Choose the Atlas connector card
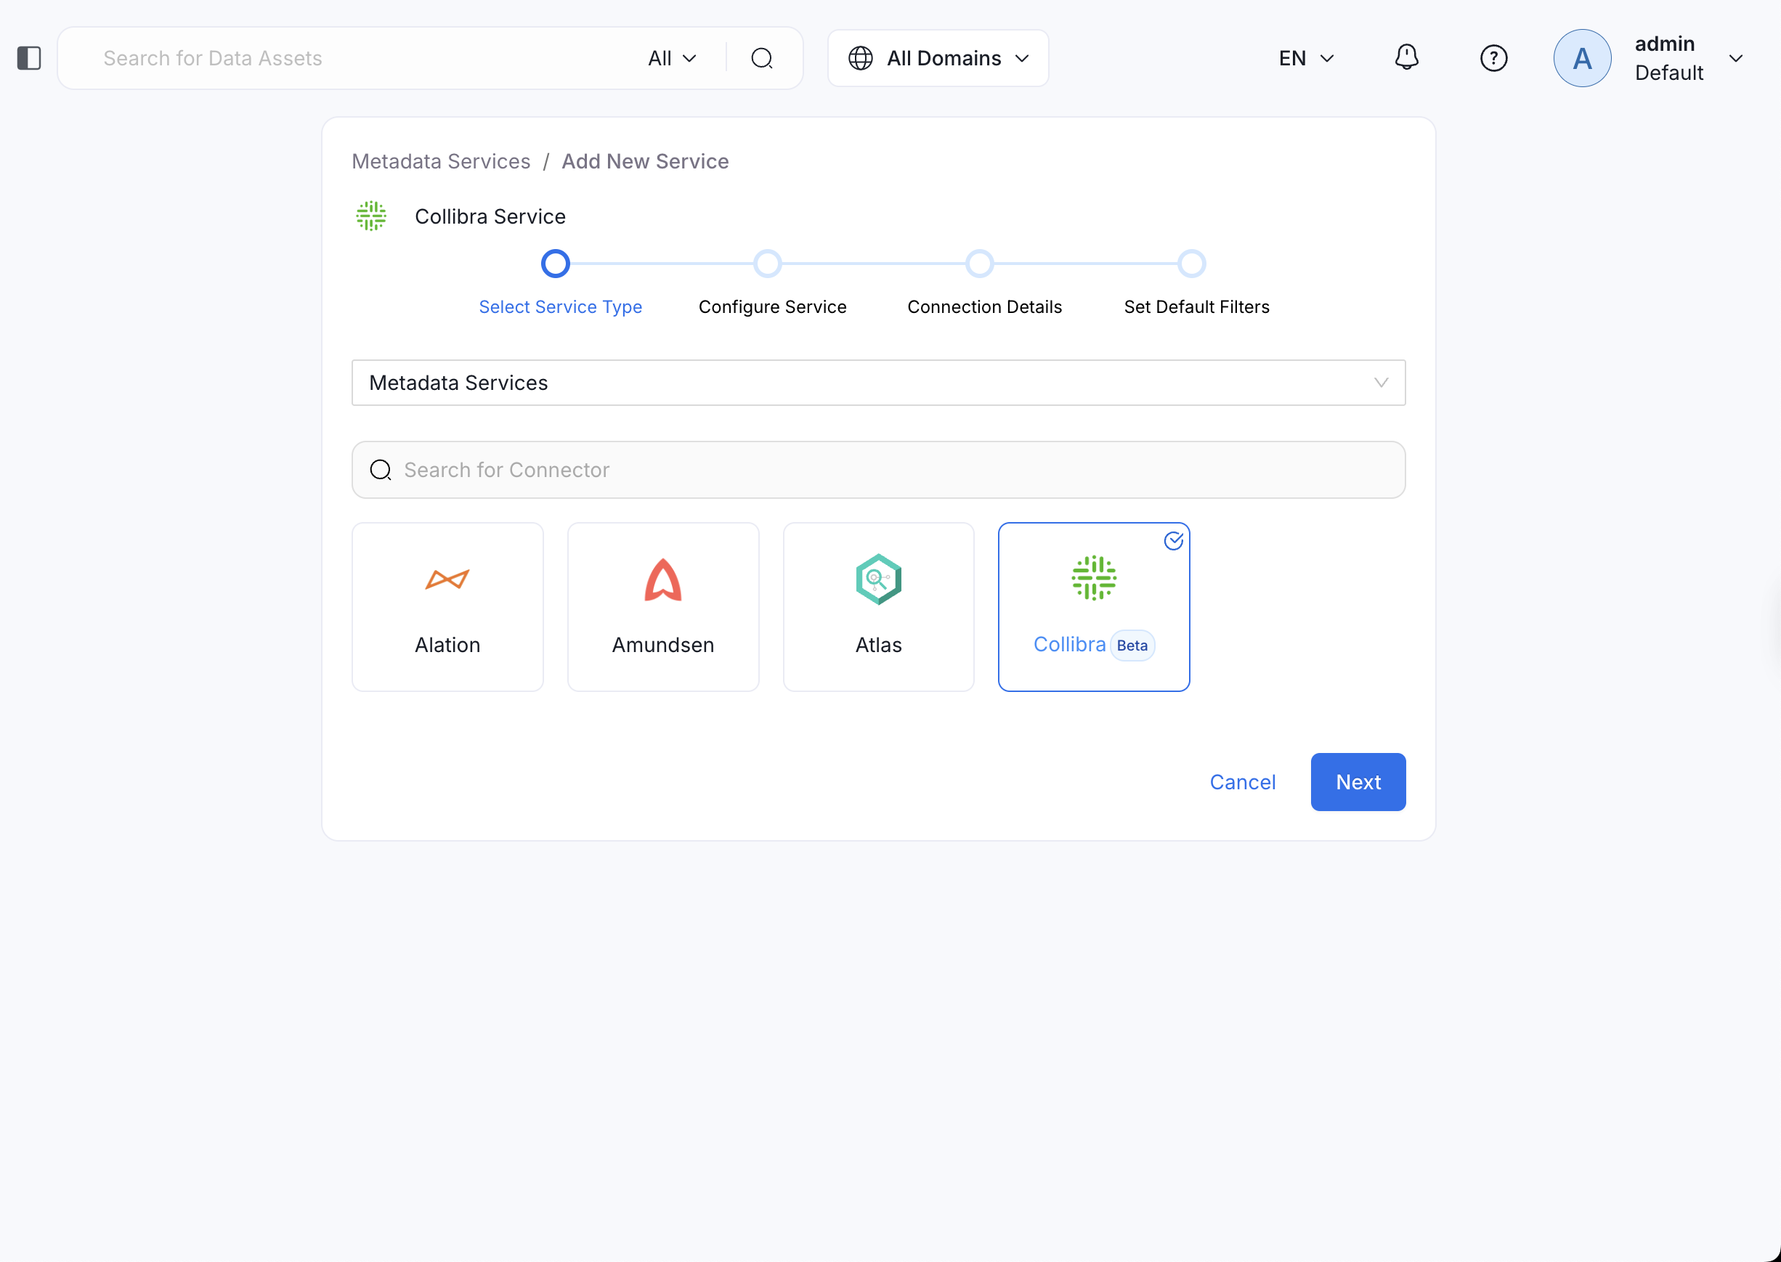Screen dimensions: 1781x1262 [878, 606]
